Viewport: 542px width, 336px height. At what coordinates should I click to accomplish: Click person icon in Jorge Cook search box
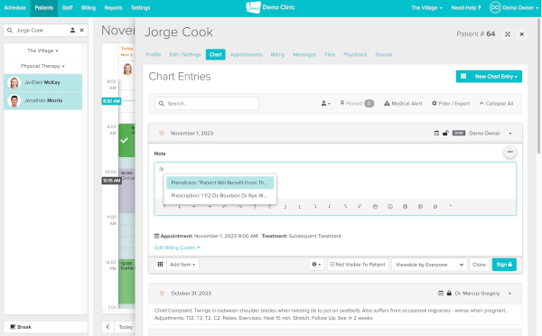tap(72, 31)
